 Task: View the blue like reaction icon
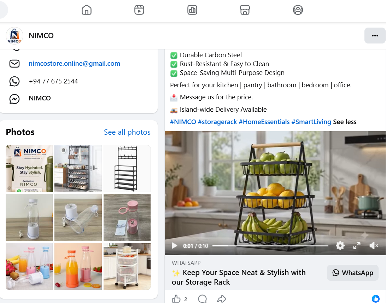(x=376, y=299)
